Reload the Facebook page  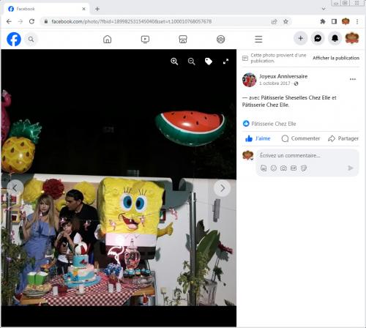[x=31, y=21]
